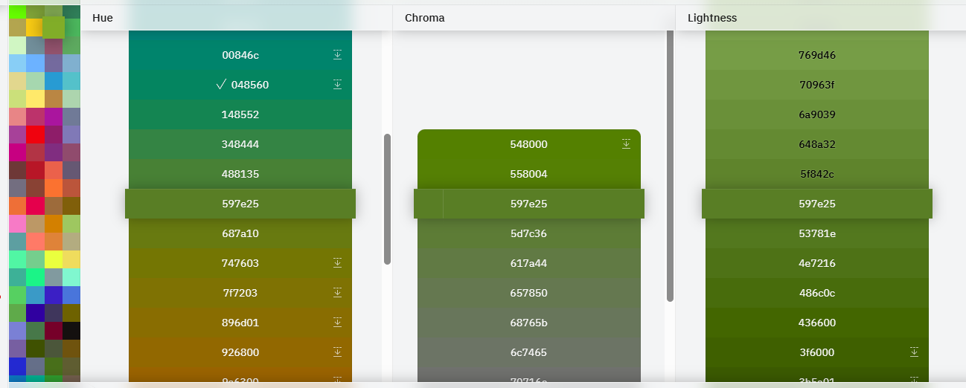Click the Lightness column header
Image resolution: width=966 pixels, height=388 pixels.
[712, 18]
